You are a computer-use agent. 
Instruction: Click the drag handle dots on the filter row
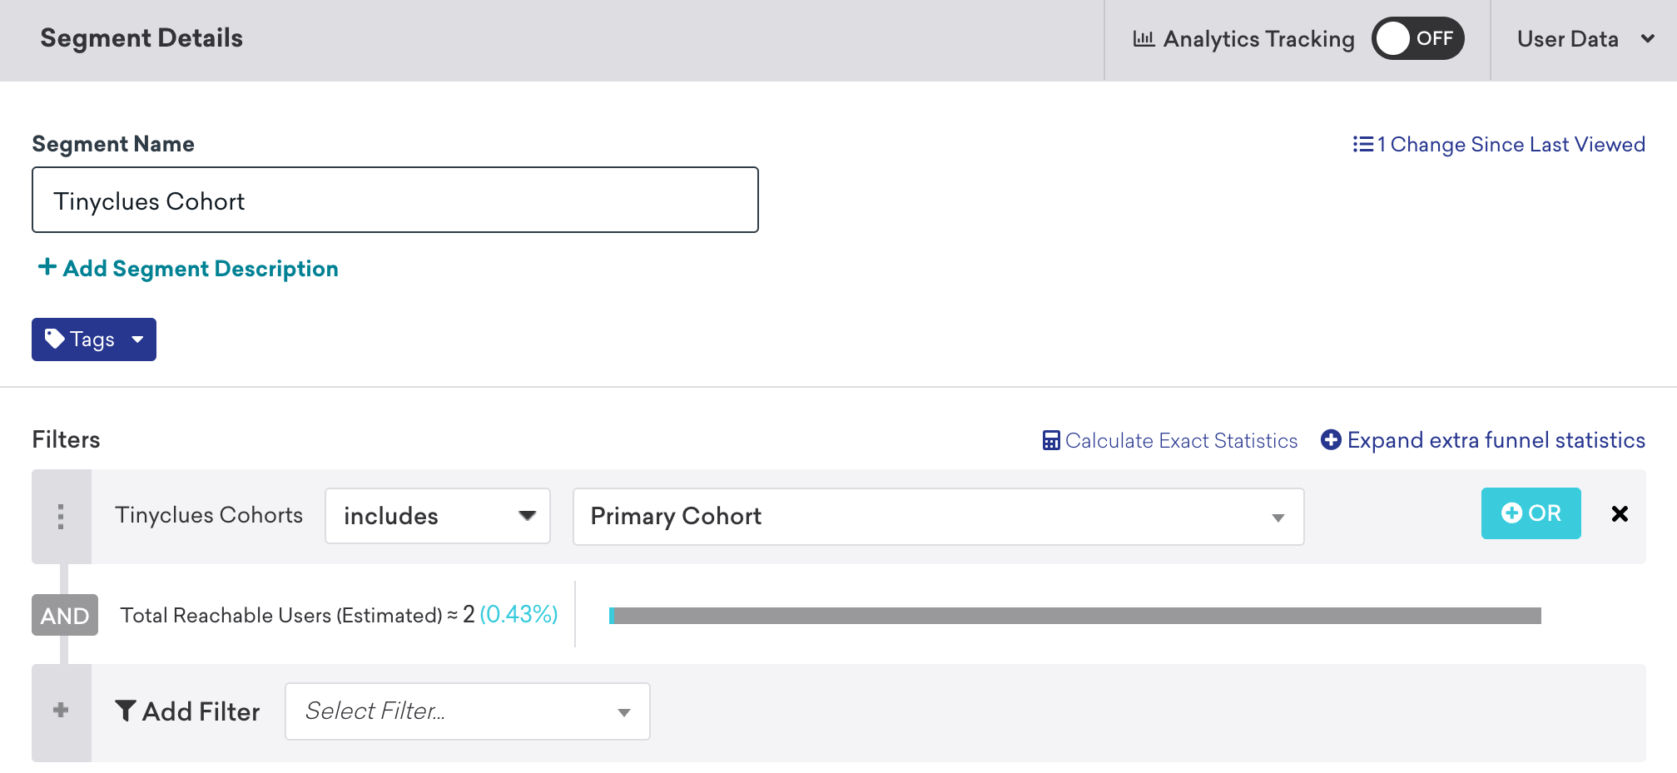point(60,515)
